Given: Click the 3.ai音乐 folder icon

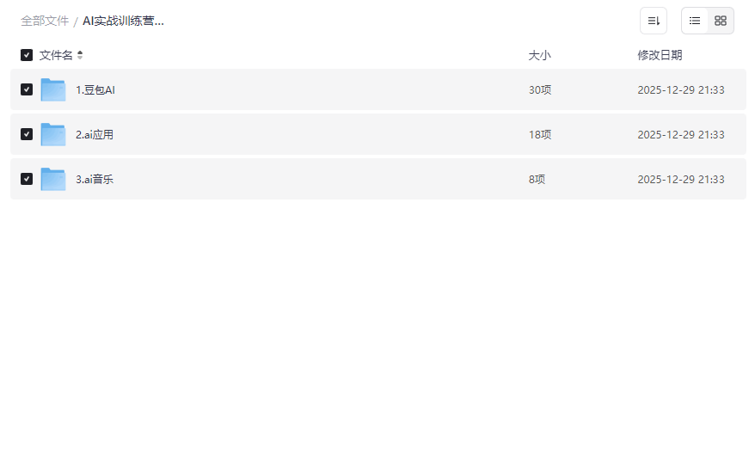Looking at the screenshot, I should pos(53,179).
